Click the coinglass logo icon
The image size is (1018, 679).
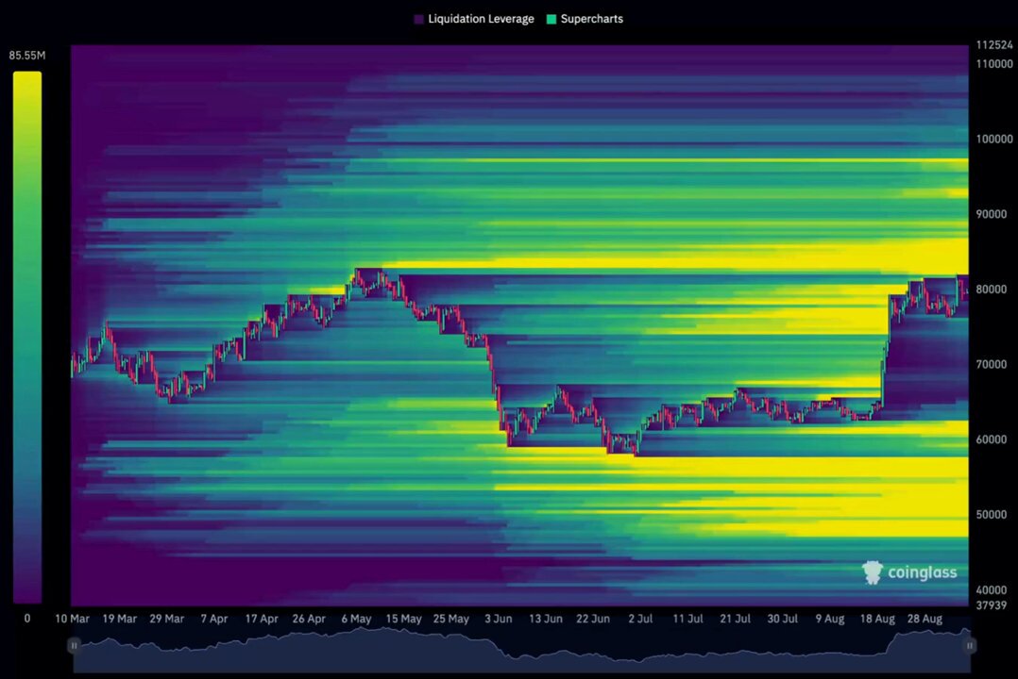click(872, 572)
